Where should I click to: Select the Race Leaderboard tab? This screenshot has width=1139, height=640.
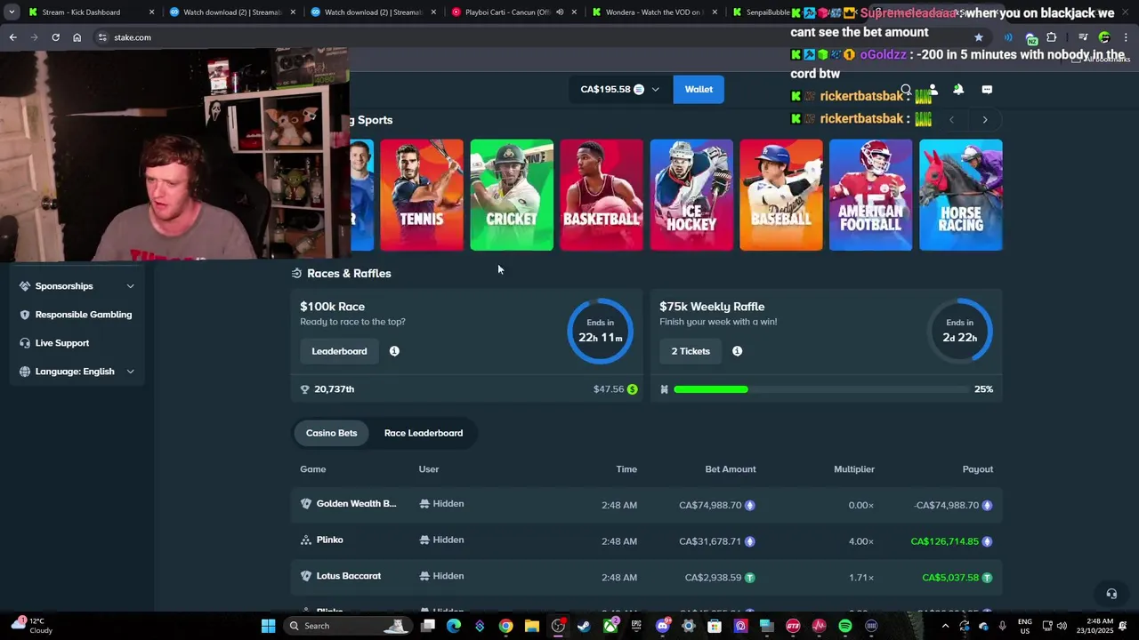(x=424, y=433)
